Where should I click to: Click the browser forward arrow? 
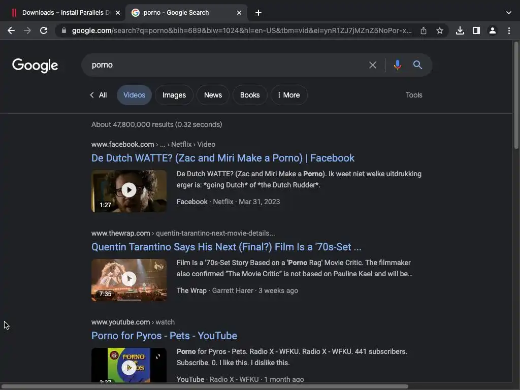[x=27, y=30]
